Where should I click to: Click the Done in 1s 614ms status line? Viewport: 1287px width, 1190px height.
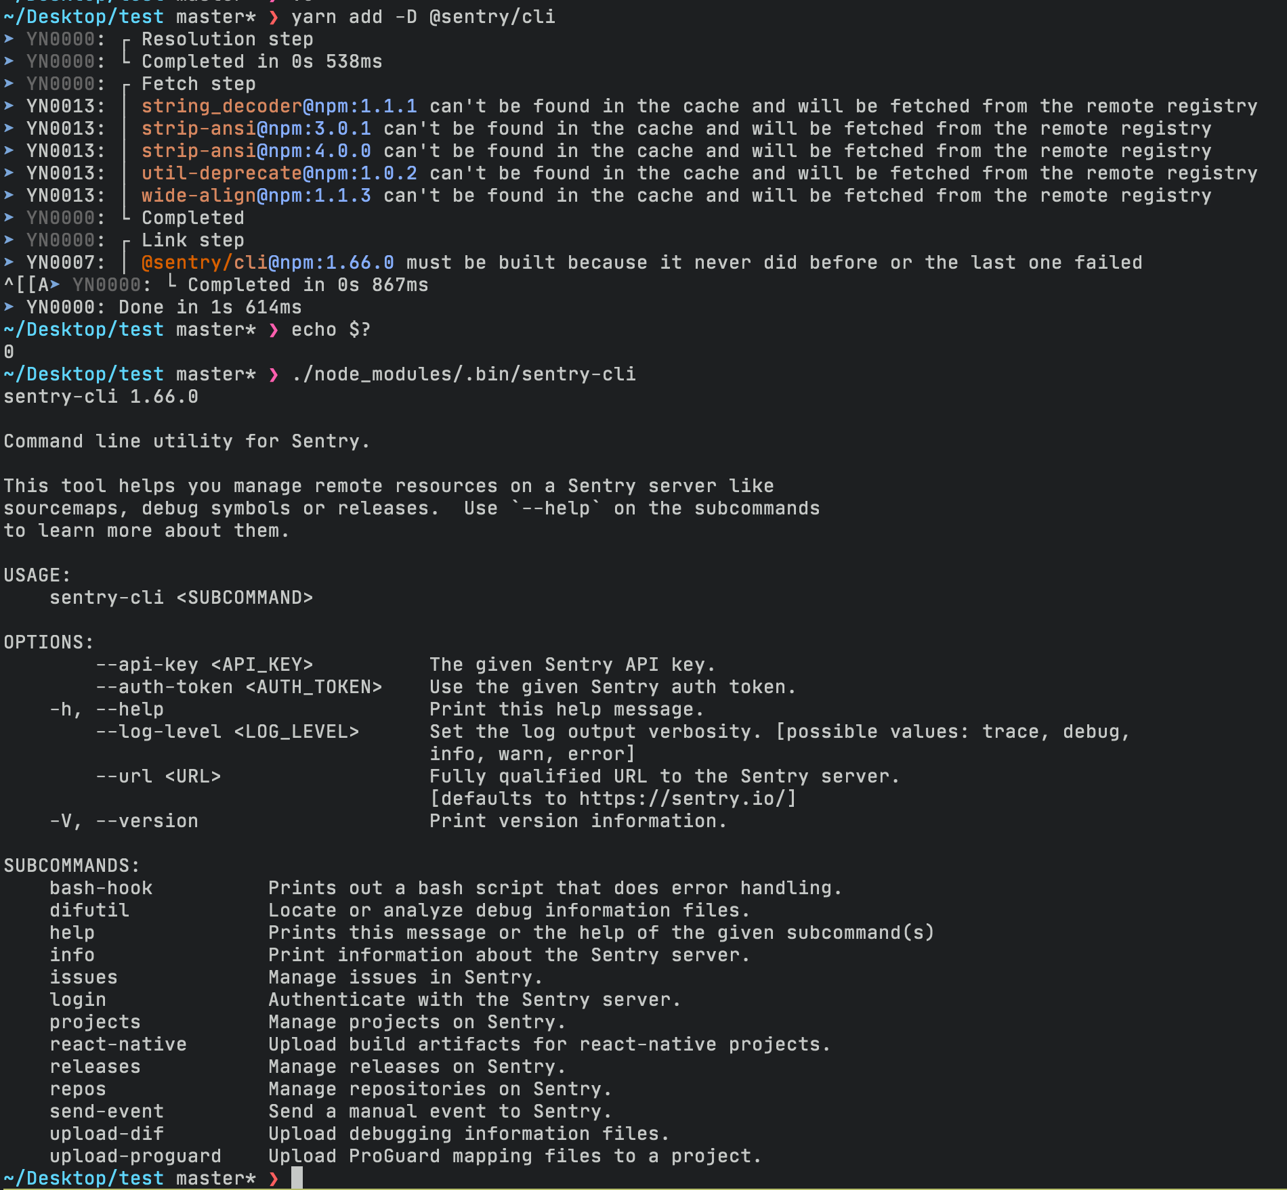coord(153,307)
